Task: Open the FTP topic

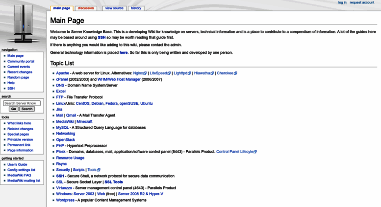Action: tap(59, 97)
